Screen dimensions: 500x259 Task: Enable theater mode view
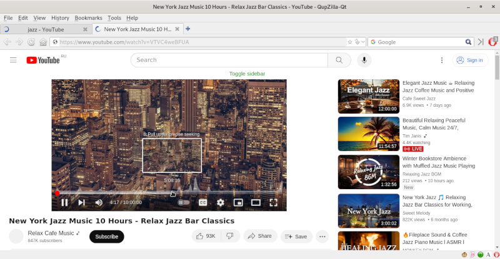tap(256, 202)
